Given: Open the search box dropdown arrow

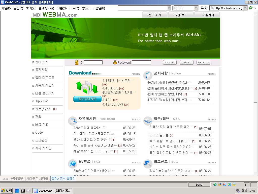Looking at the screenshot, I should pyautogui.click(x=169, y=8).
